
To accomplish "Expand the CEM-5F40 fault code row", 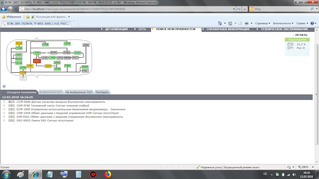I will coord(4,105).
